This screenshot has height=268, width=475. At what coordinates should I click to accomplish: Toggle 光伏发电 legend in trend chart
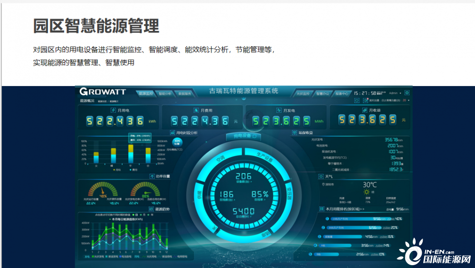(x=97, y=257)
